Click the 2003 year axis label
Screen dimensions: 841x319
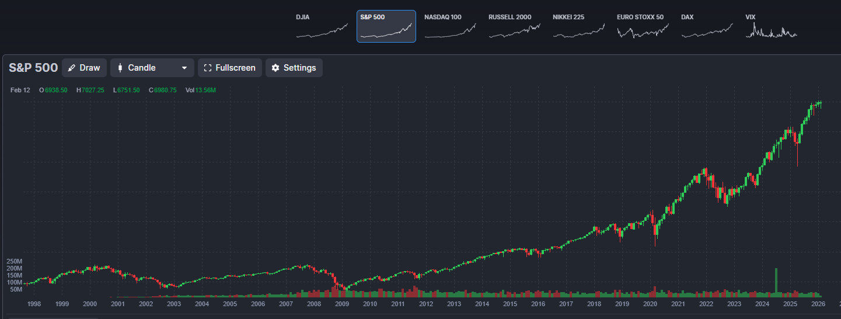point(174,304)
